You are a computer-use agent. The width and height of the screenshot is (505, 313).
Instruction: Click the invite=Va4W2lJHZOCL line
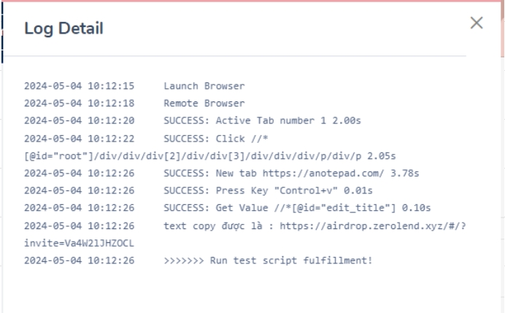click(x=79, y=243)
